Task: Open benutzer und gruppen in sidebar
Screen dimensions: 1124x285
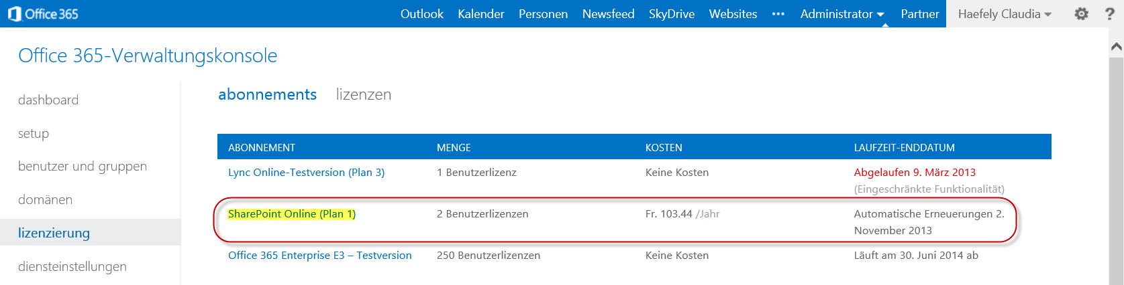Action: (83, 167)
